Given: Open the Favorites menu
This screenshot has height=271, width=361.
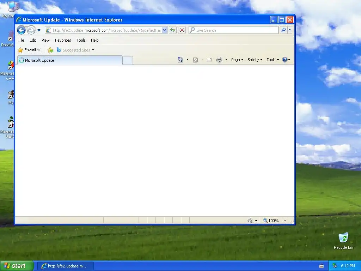Looking at the screenshot, I should click(63, 40).
